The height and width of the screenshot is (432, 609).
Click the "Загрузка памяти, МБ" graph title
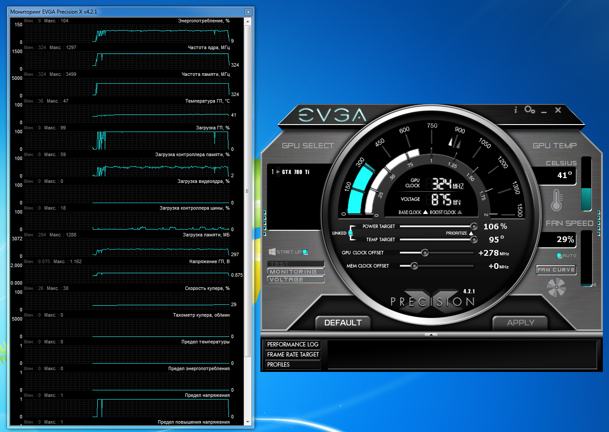(x=206, y=235)
